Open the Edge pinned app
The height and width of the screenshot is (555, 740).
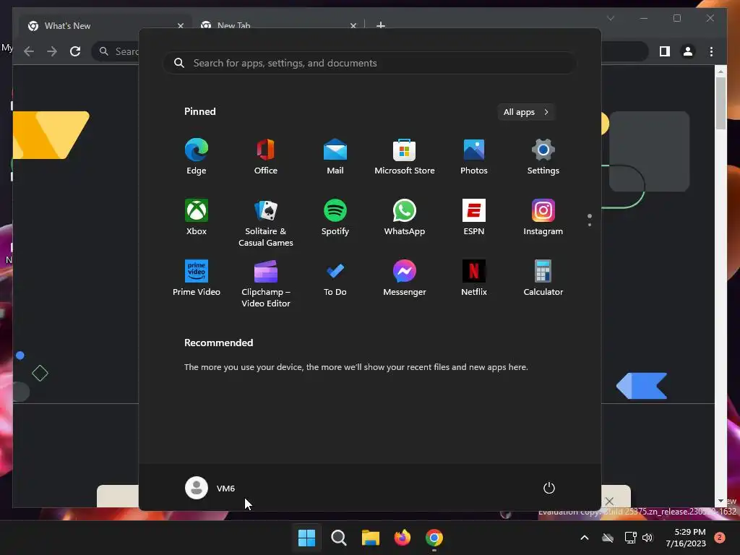(197, 157)
